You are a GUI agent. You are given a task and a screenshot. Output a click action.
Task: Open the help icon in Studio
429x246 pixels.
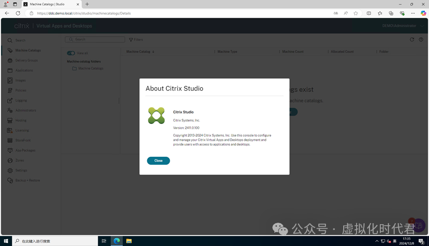tap(421, 40)
